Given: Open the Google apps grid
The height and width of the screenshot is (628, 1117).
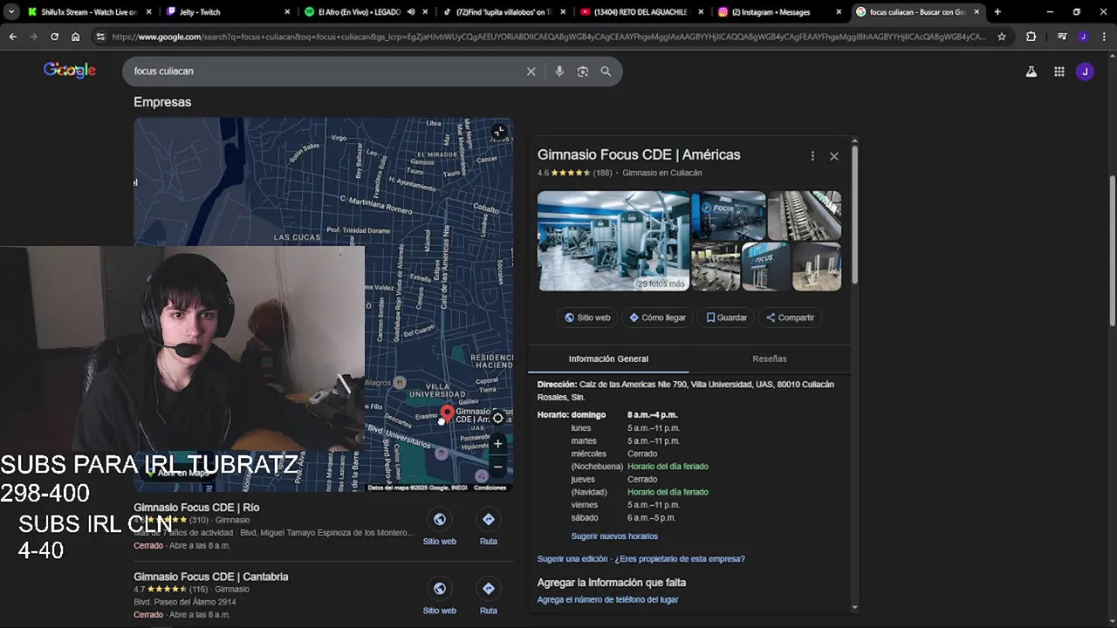Looking at the screenshot, I should 1059,72.
